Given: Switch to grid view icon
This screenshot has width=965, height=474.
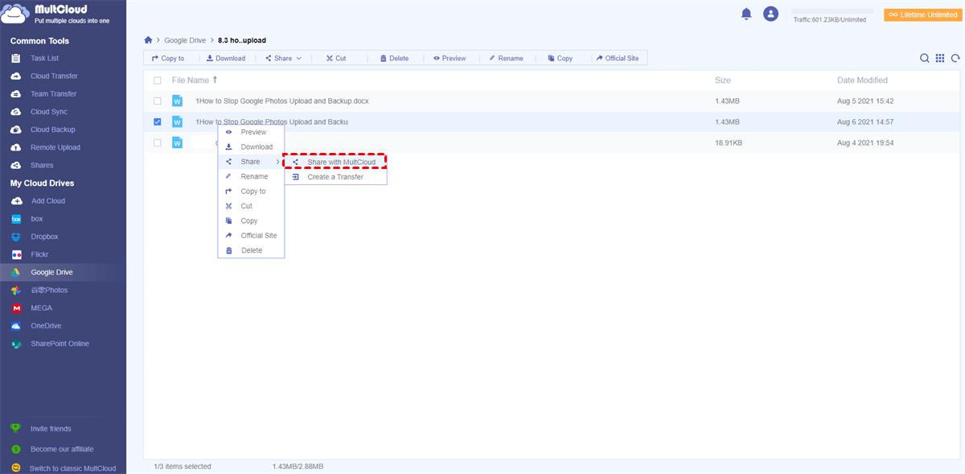Looking at the screenshot, I should pos(940,58).
